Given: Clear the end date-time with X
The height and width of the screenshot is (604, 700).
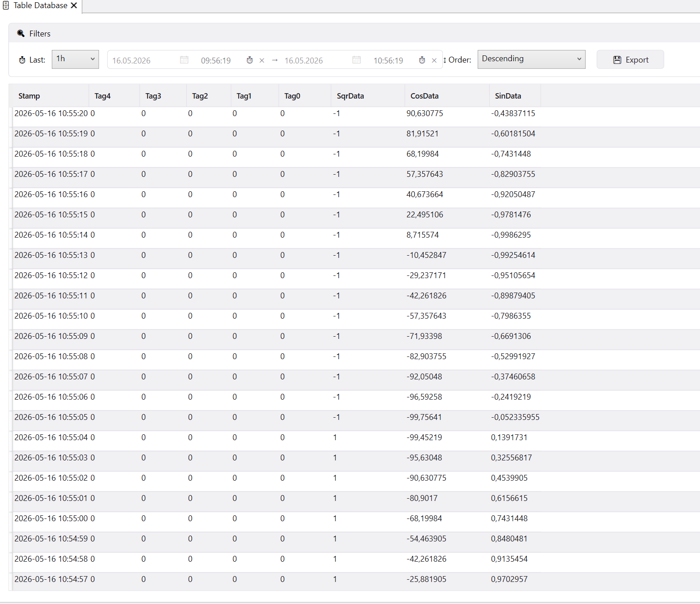Looking at the screenshot, I should [434, 60].
